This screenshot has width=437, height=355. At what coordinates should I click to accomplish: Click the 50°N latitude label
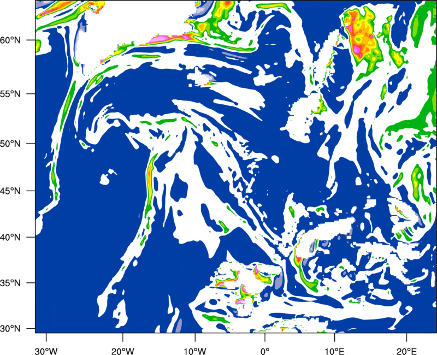(10, 144)
